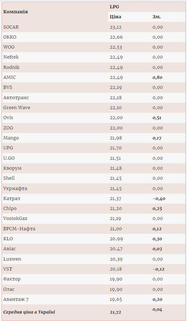The image size is (187, 321).
Task: Select the Зм. subheader
Action: pyautogui.click(x=157, y=17)
